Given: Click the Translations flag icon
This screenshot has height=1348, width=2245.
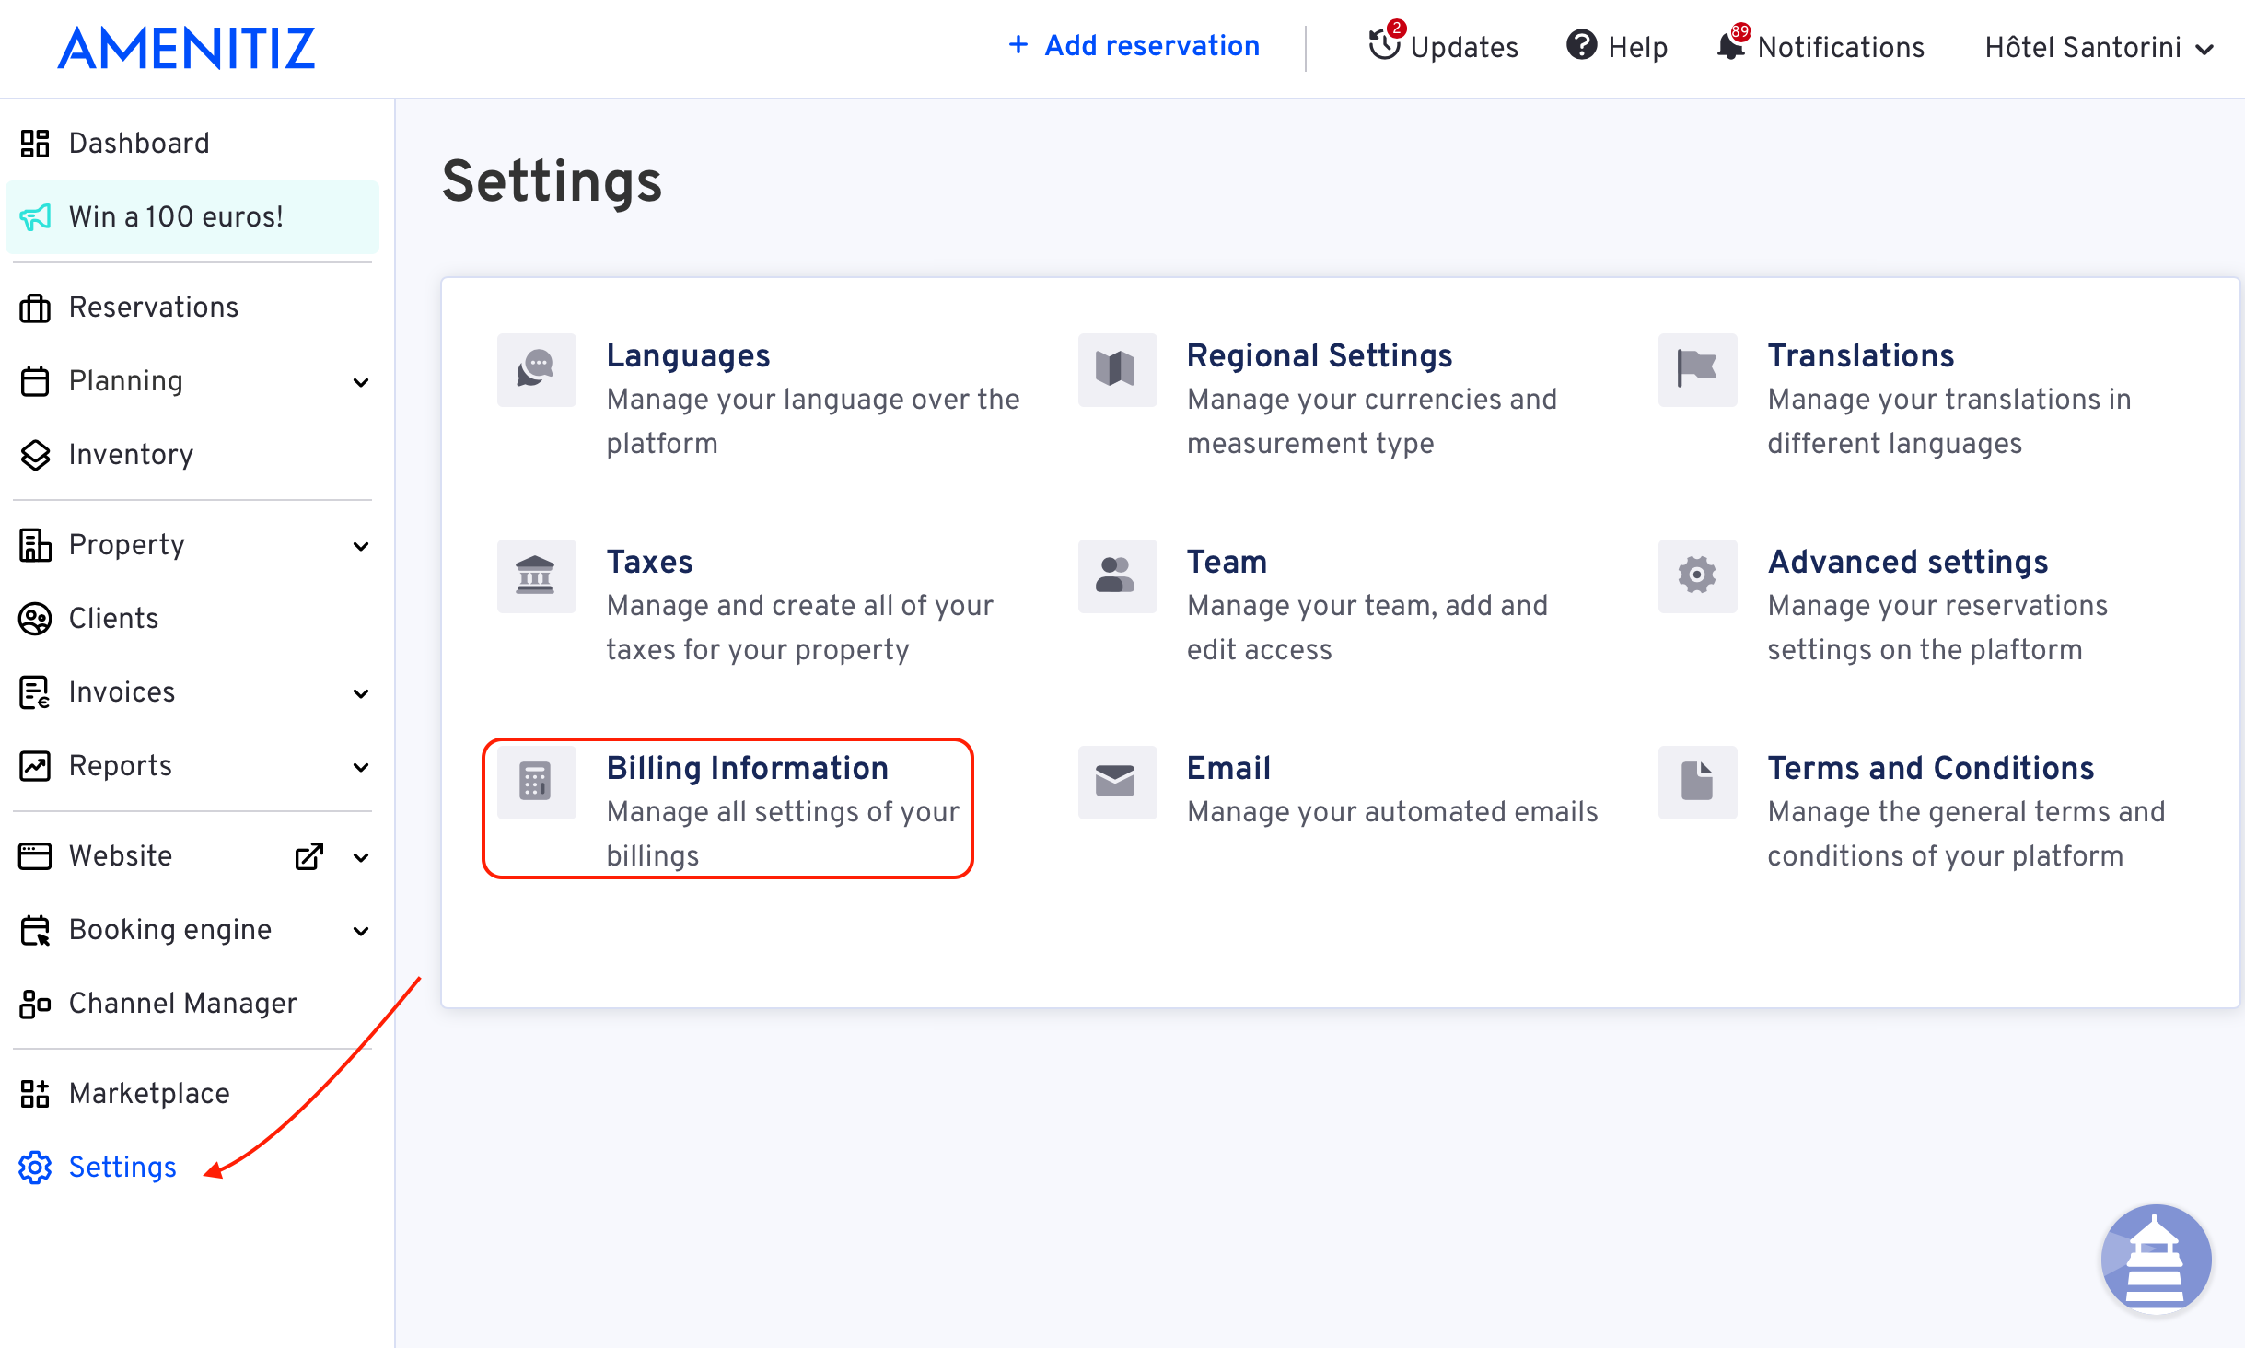Looking at the screenshot, I should point(1697,370).
